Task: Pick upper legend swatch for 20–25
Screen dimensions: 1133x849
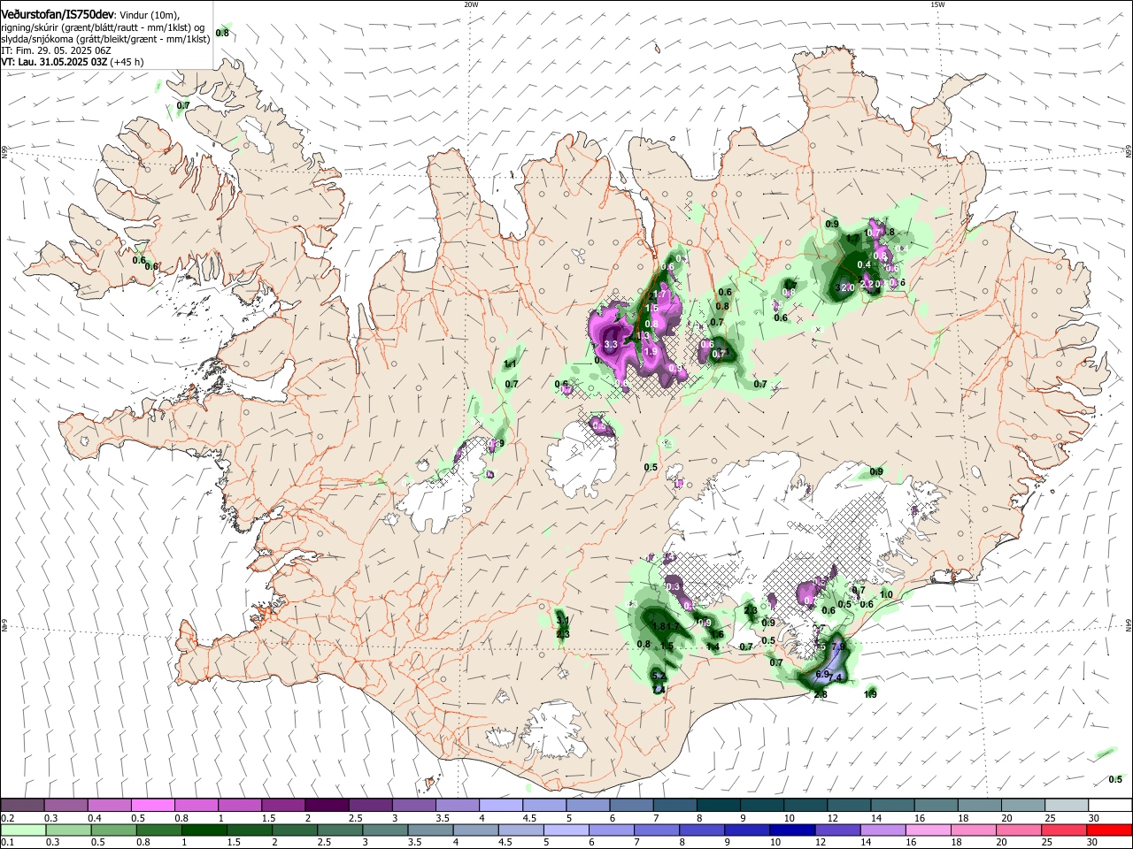Action: coord(1024,806)
